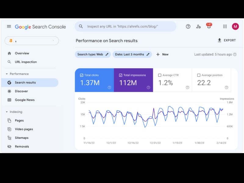Open help icon on Average CTR card

(188, 88)
